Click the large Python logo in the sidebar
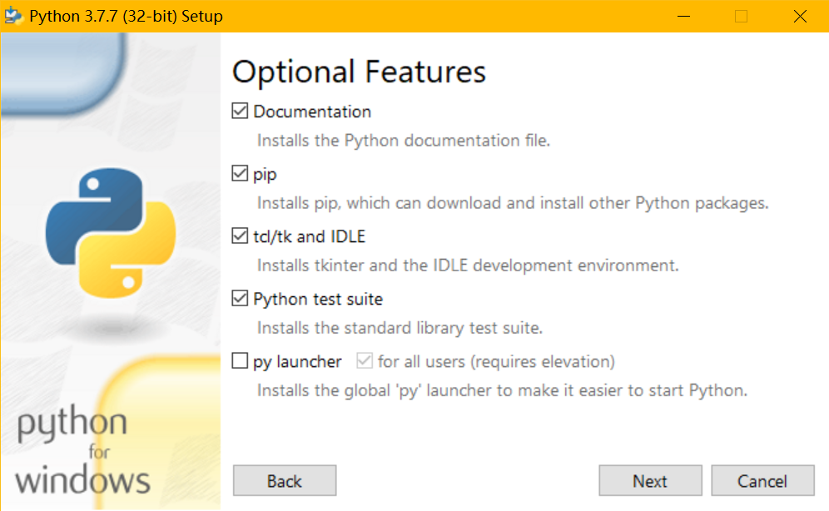Image resolution: width=829 pixels, height=511 pixels. click(110, 233)
